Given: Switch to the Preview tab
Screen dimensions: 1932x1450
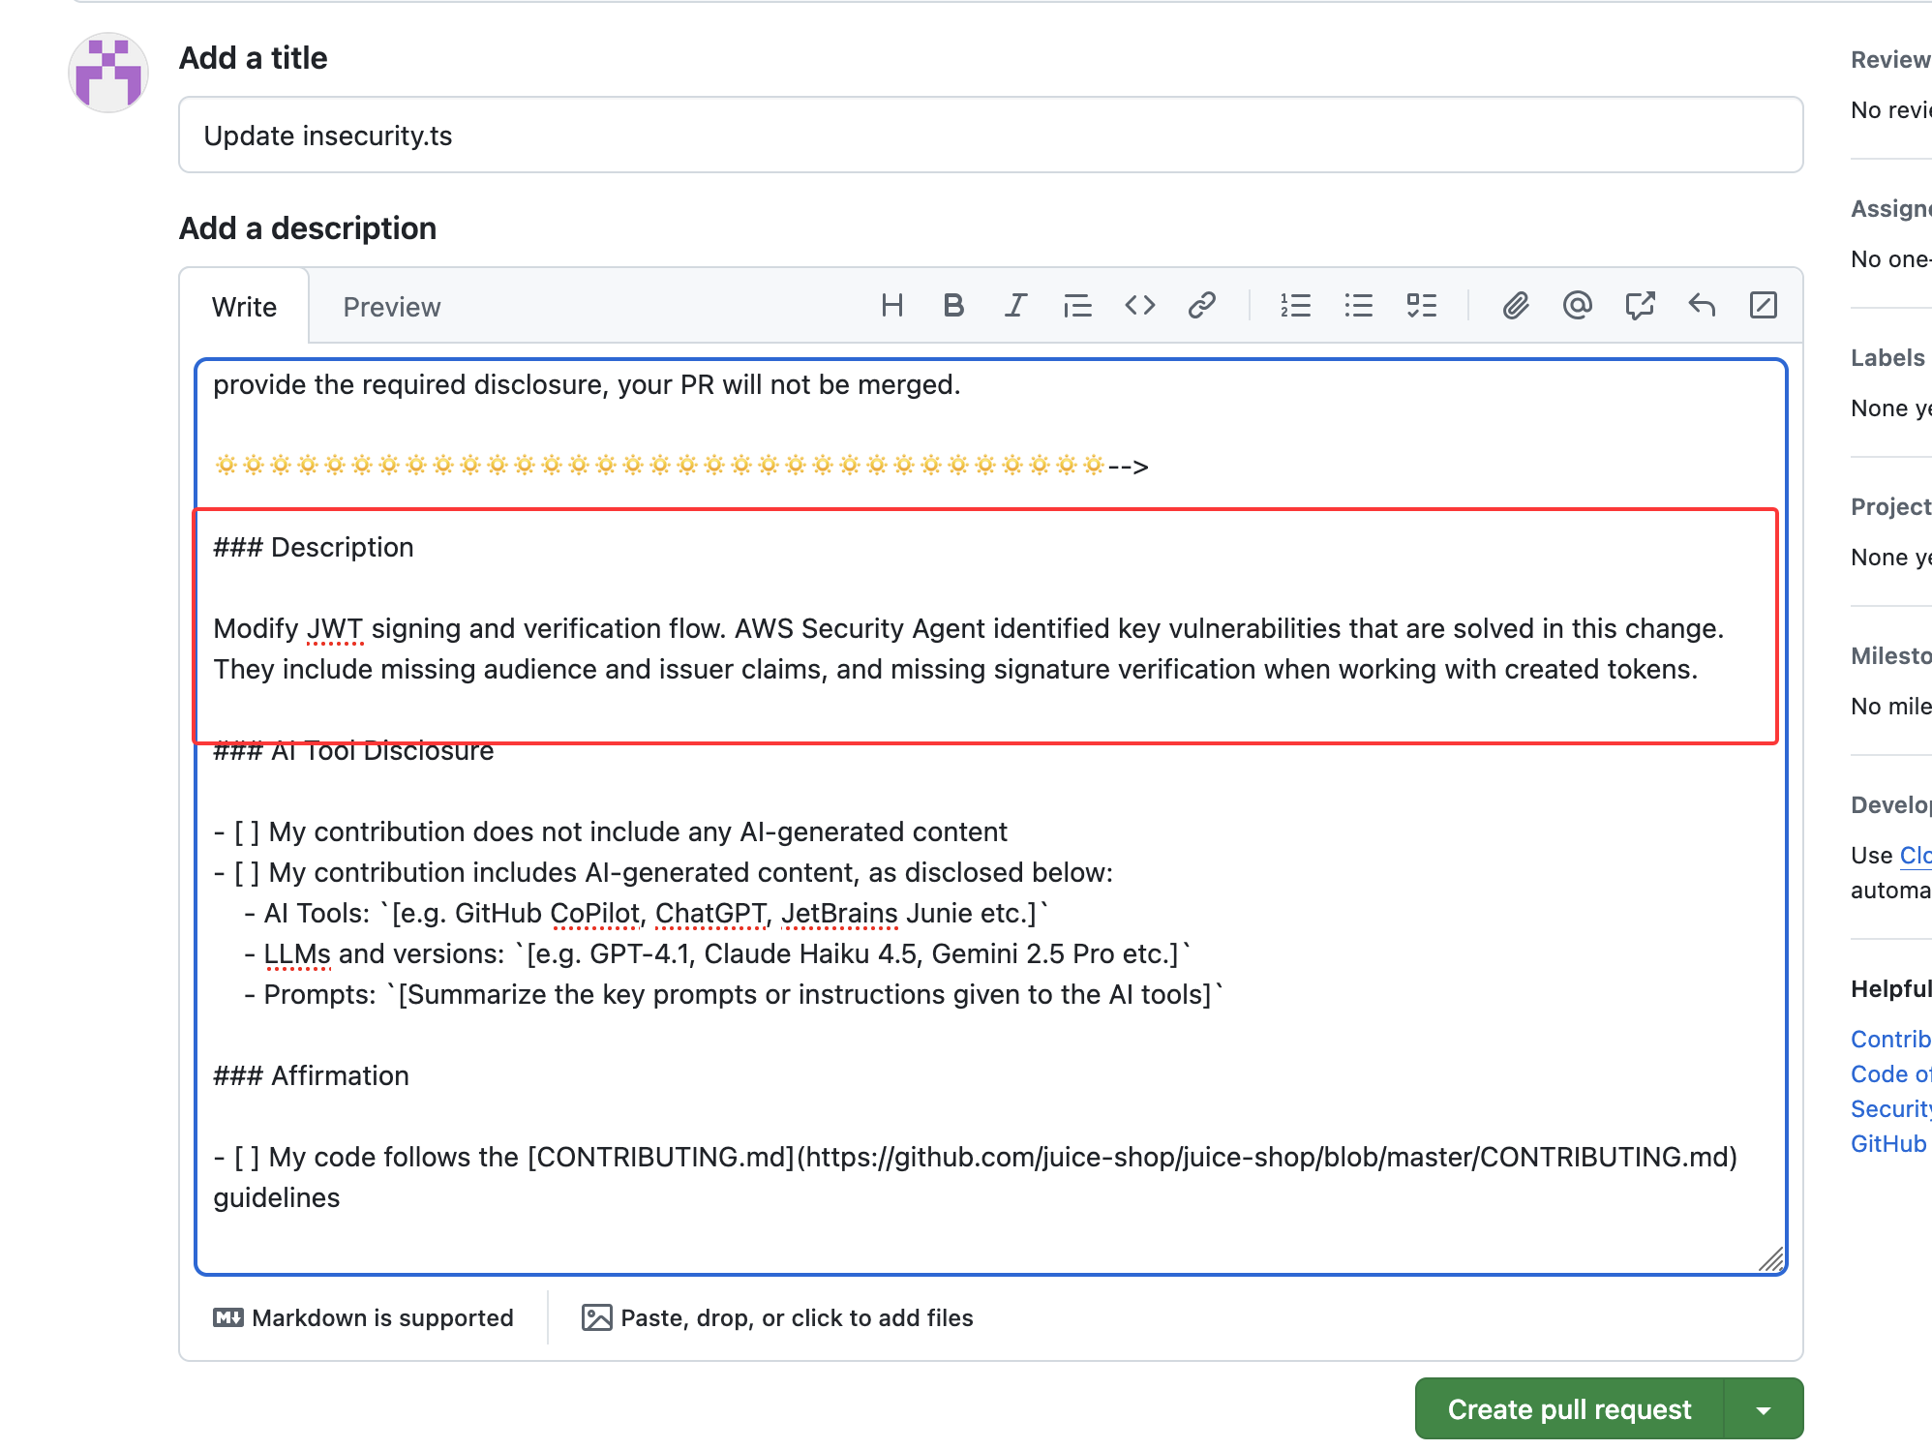Looking at the screenshot, I should click(391, 307).
